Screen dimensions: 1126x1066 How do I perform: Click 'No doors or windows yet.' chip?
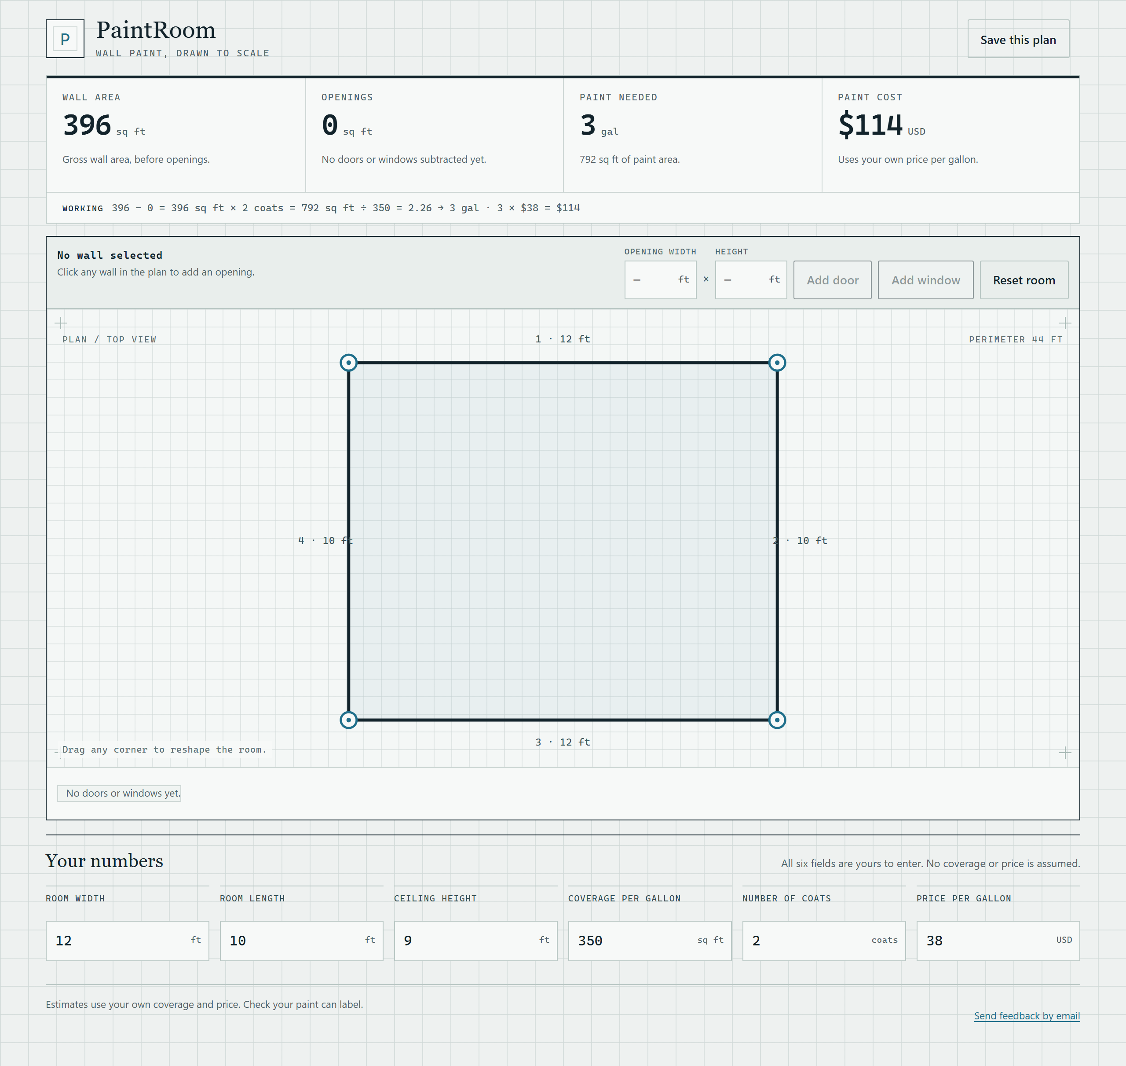(x=119, y=793)
